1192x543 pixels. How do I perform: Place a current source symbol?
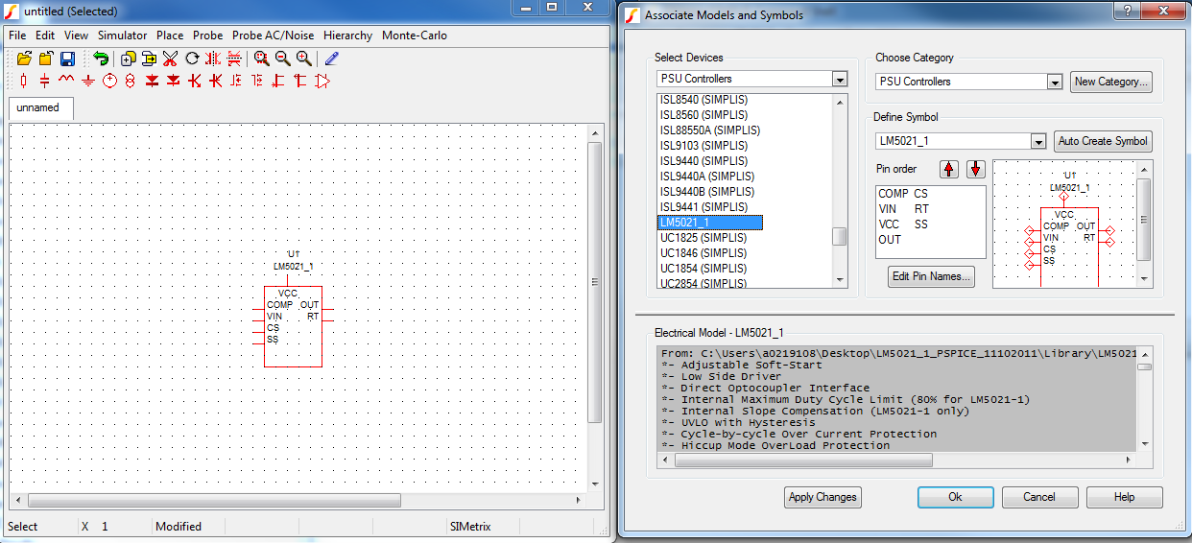pyautogui.click(x=131, y=81)
